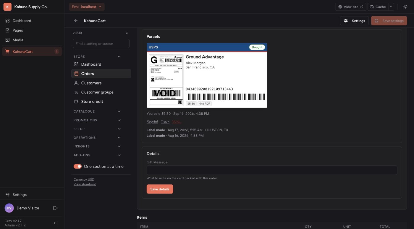Image resolution: width=414 pixels, height=229 pixels.
Task: Click the Save details button
Action: click(x=160, y=189)
